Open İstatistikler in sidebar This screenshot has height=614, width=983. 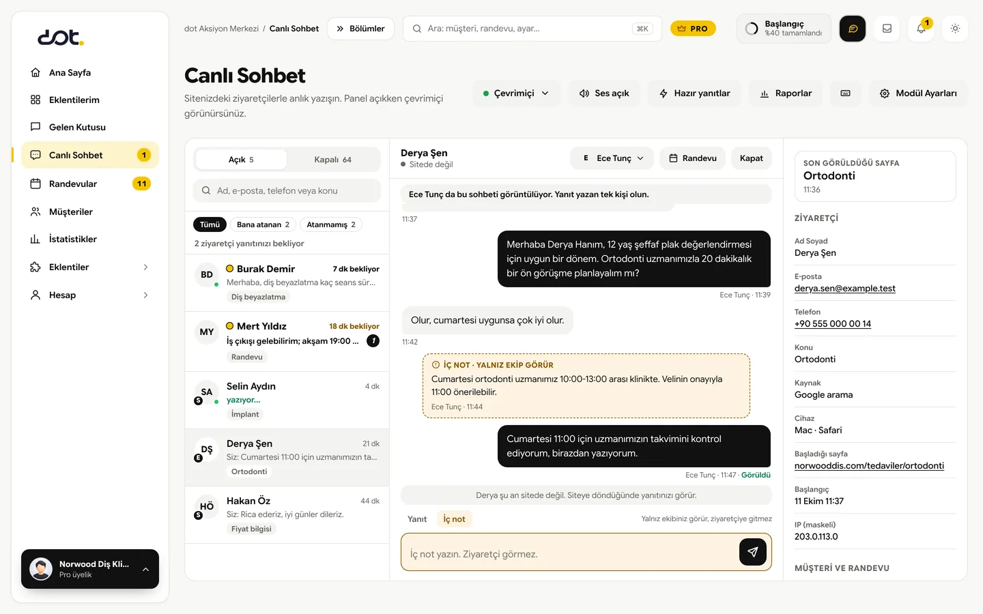(90, 239)
